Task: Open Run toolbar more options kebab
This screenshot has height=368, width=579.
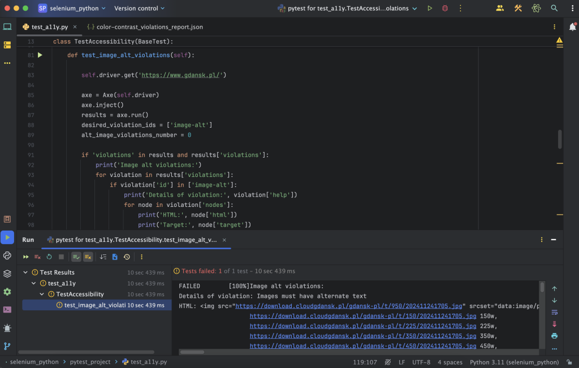Action: 141,257
